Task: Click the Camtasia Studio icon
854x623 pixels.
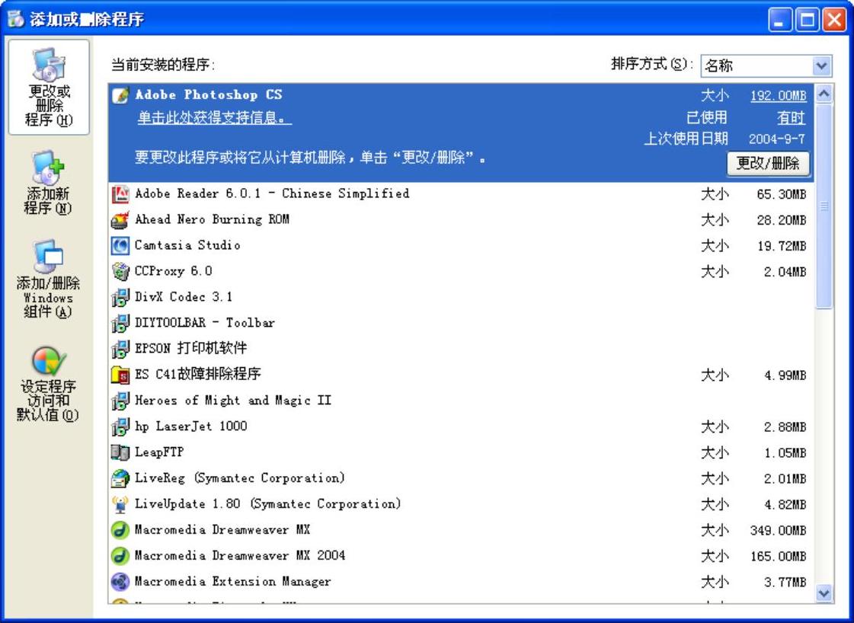Action: click(x=120, y=245)
